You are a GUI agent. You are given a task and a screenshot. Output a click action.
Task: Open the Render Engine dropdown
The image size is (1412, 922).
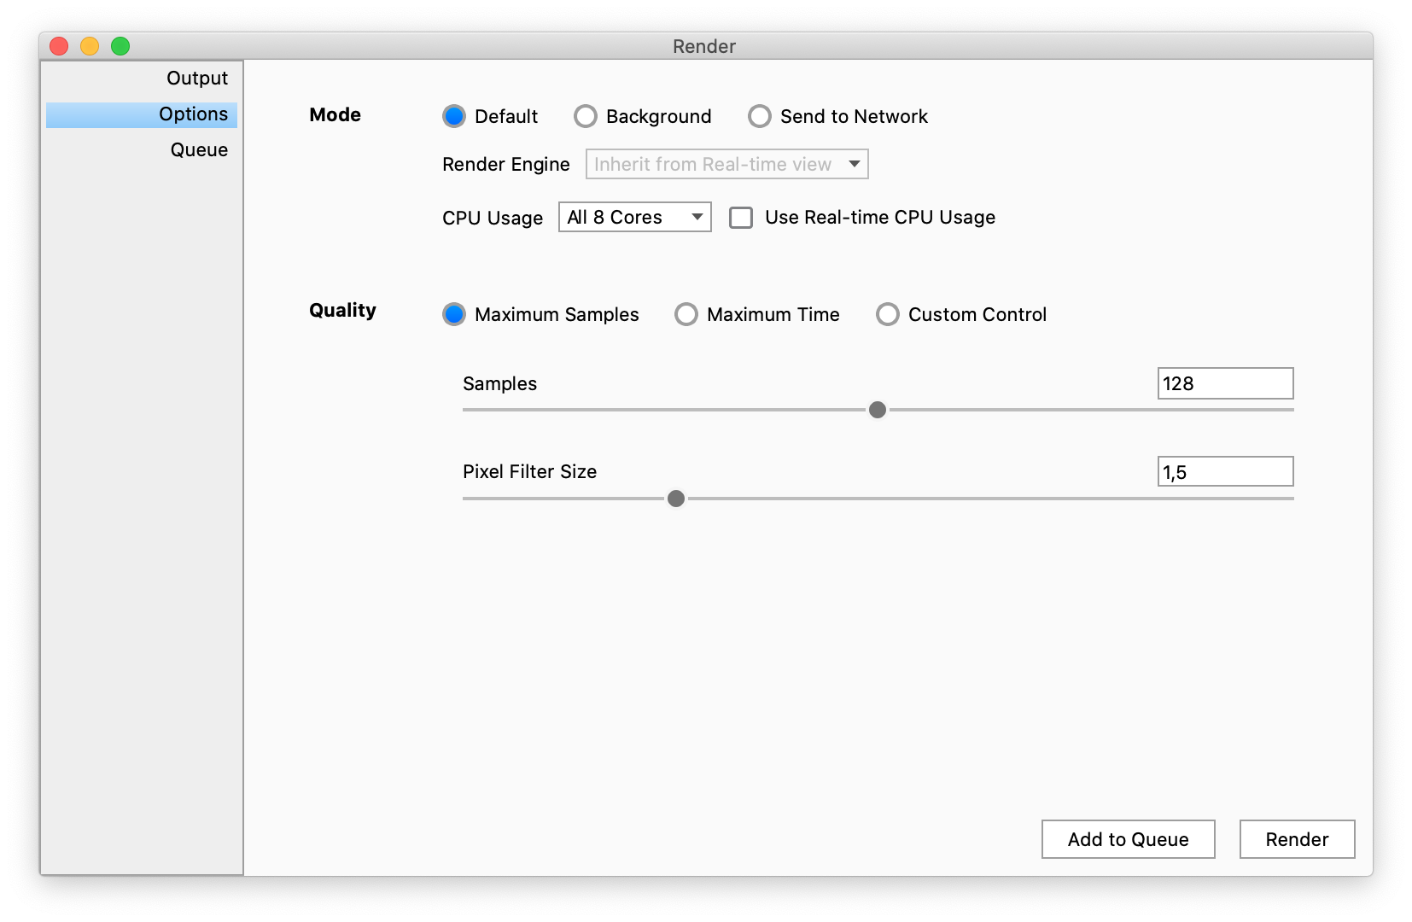point(726,164)
